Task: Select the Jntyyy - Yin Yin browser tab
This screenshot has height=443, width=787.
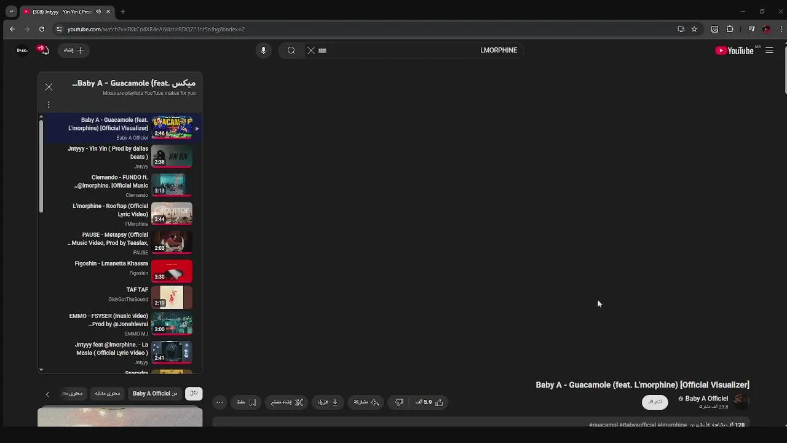Action: pyautogui.click(x=66, y=12)
